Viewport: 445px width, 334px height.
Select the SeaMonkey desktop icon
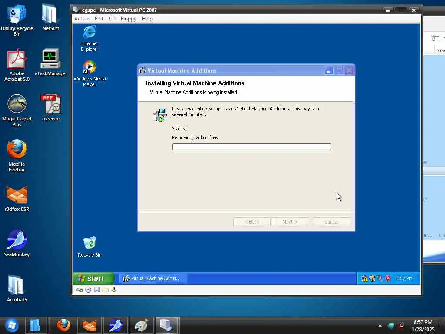coord(17,244)
